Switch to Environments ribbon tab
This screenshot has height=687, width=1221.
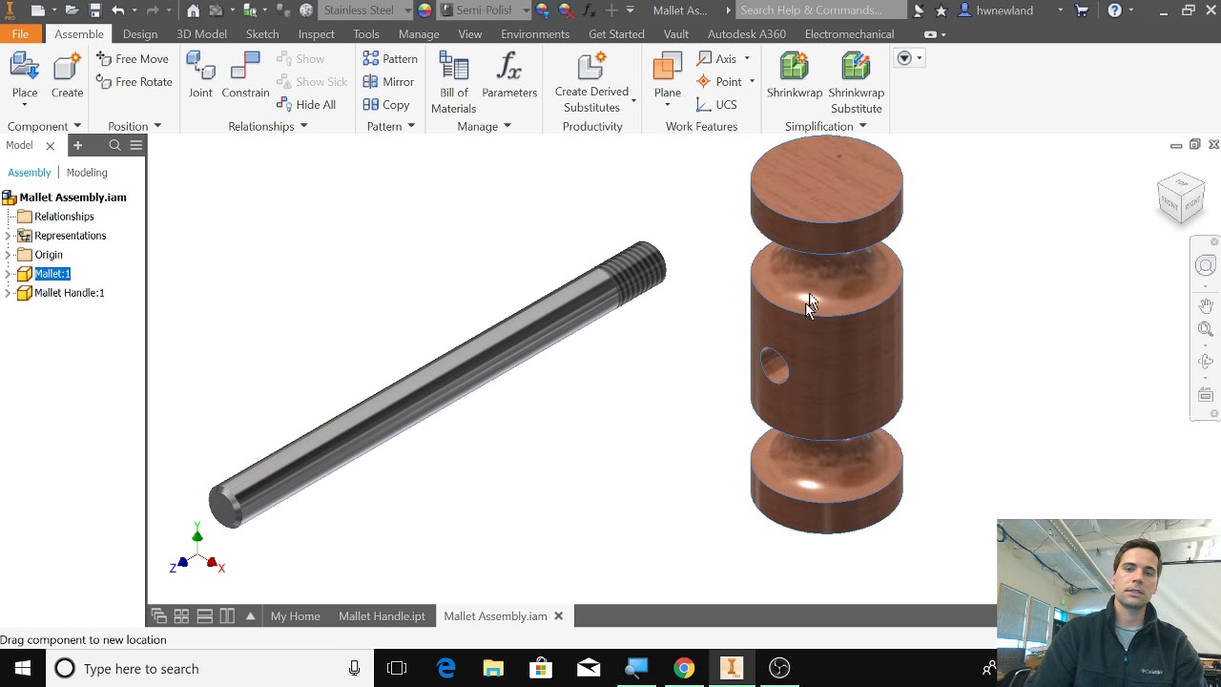click(x=535, y=34)
